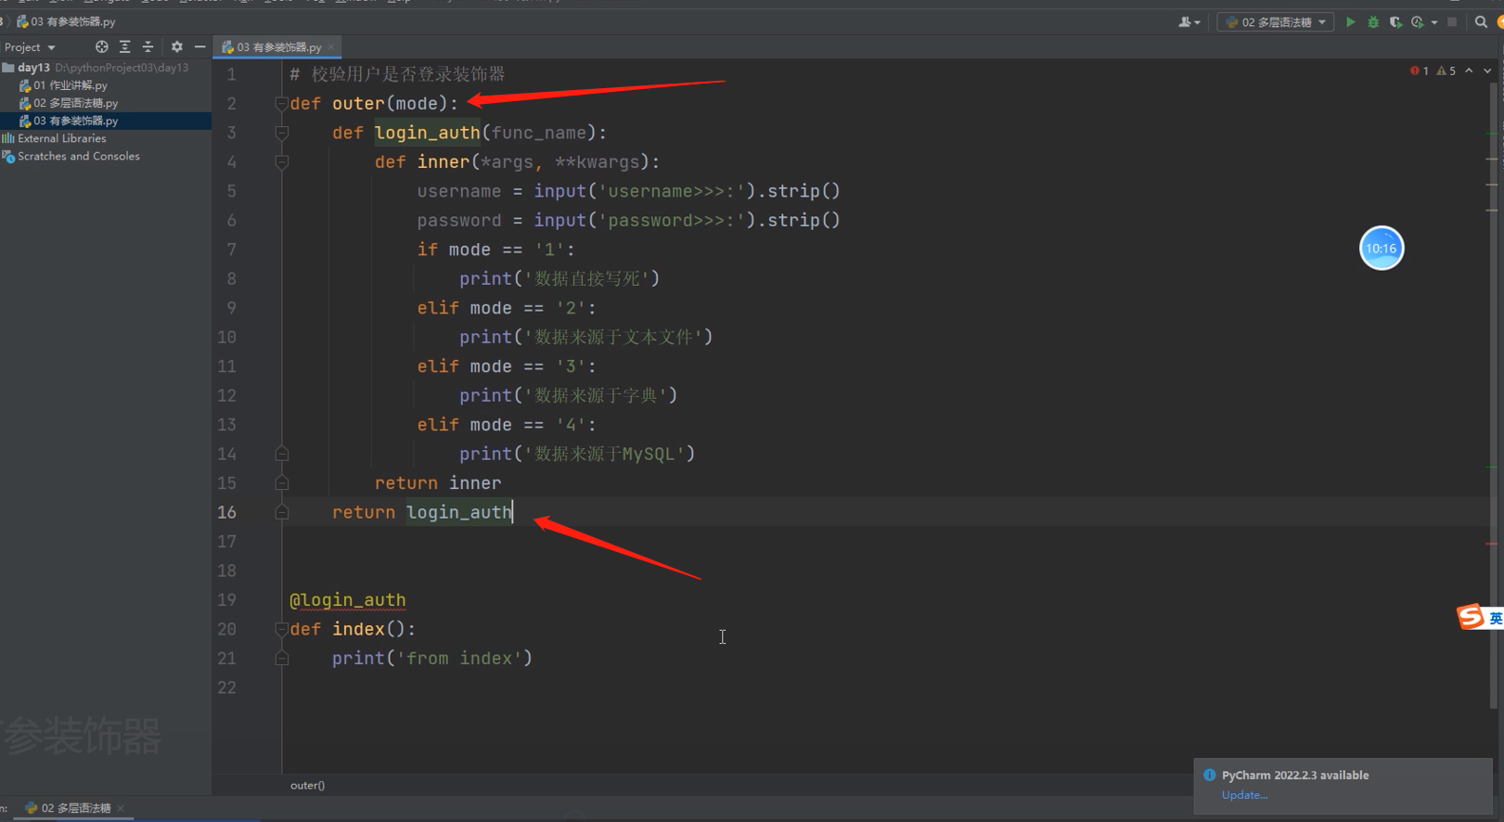This screenshot has height=822, width=1504.
Task: Click print('from index') on line 21
Action: point(432,659)
